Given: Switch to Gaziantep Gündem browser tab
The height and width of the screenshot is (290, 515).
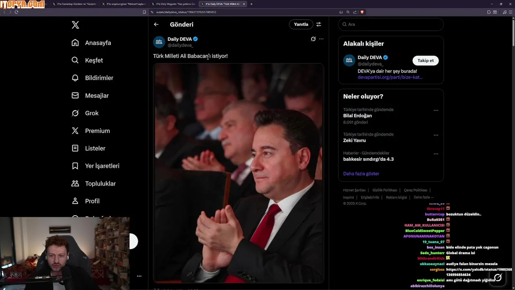Looking at the screenshot, I should pos(74,4).
